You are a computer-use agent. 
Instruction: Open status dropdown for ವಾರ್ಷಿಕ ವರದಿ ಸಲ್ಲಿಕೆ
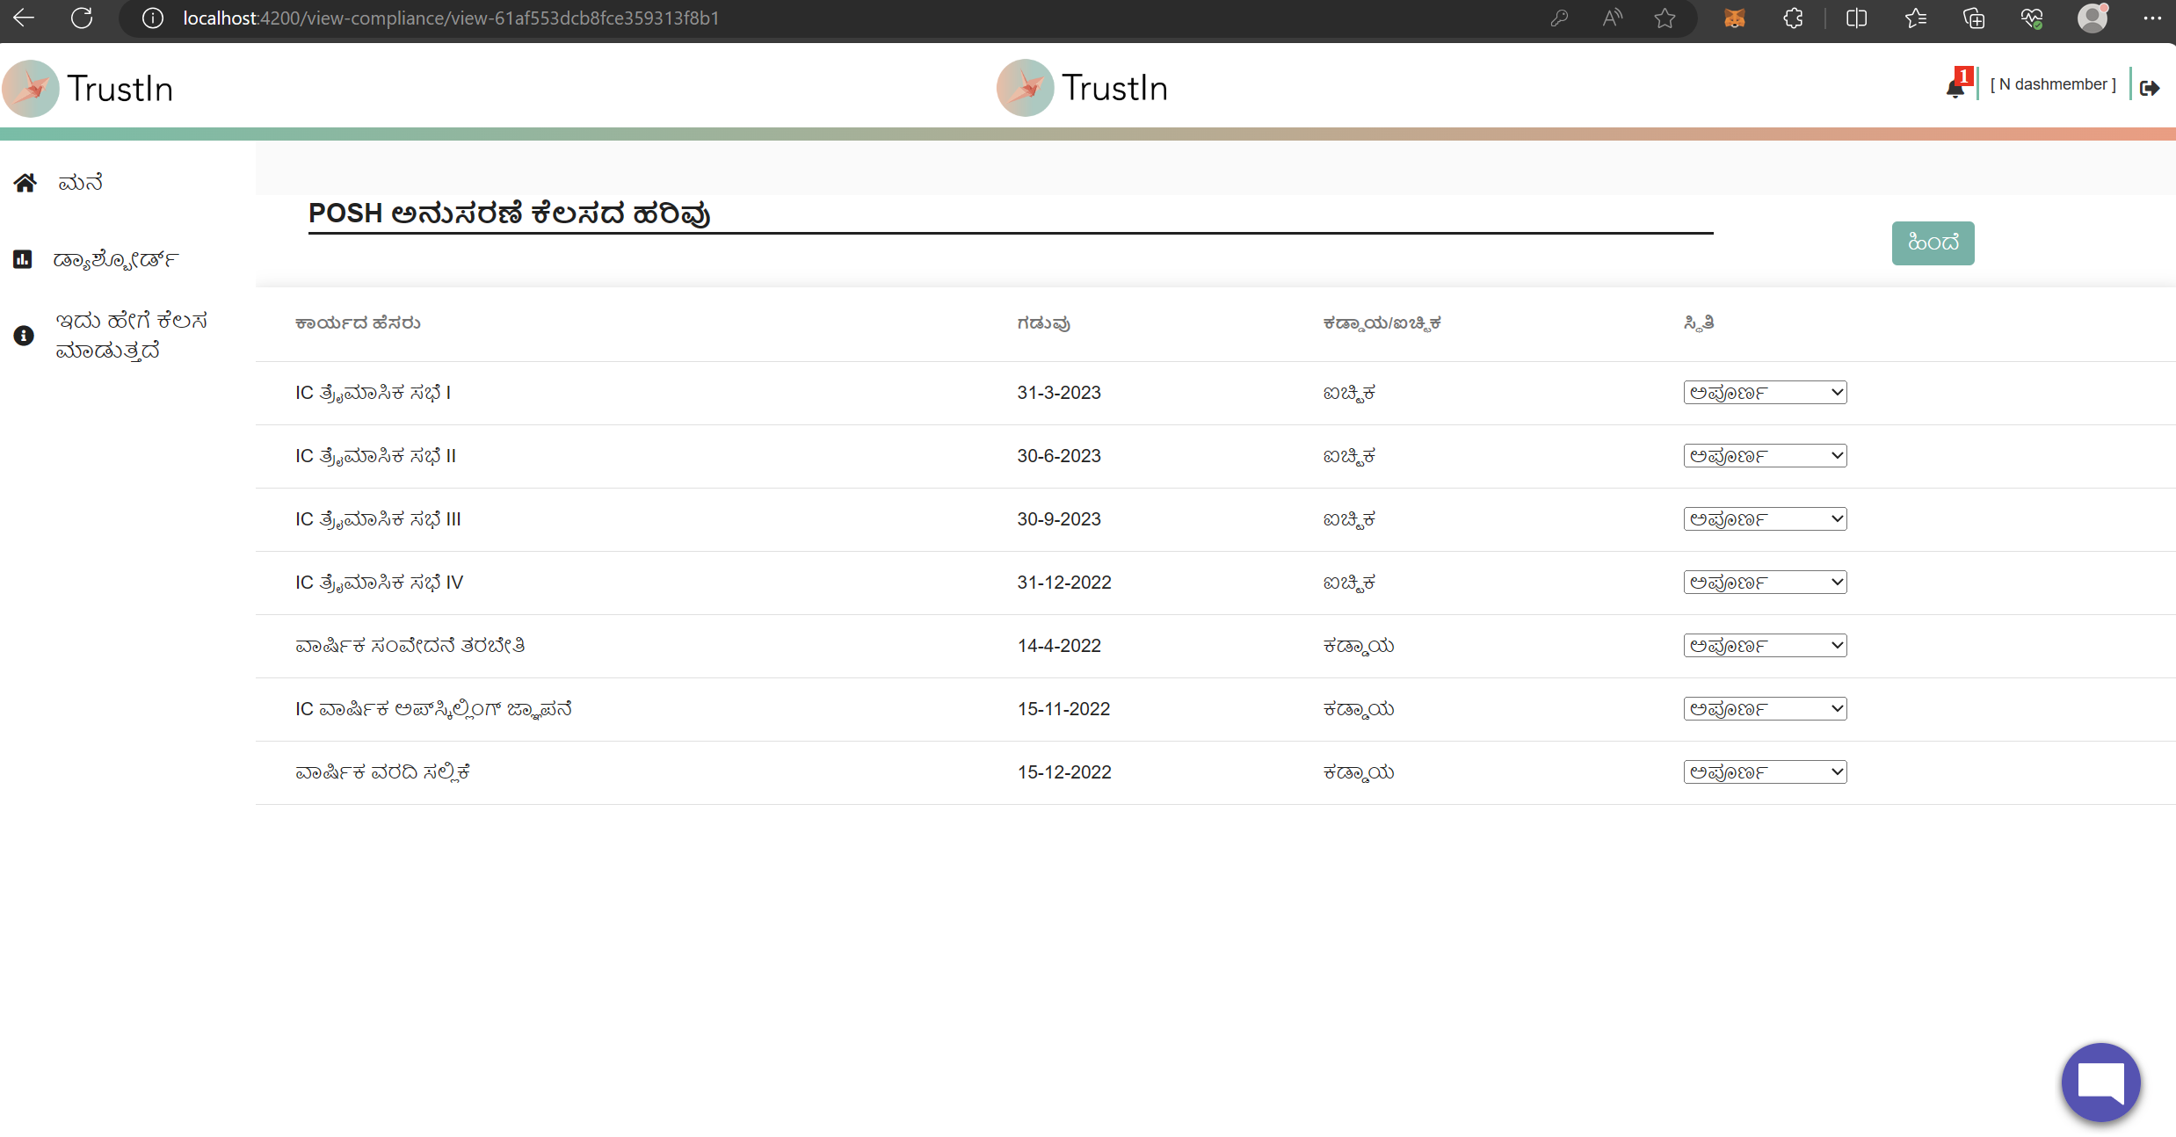[1763, 771]
